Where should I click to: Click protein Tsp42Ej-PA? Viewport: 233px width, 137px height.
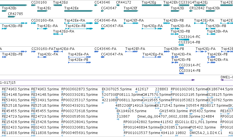coord(206,49)
